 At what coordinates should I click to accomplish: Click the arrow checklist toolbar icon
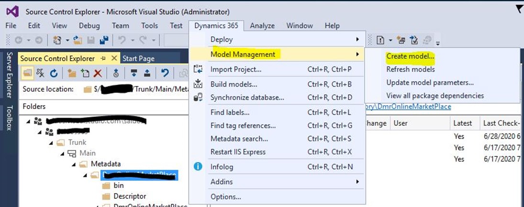[x=414, y=41]
